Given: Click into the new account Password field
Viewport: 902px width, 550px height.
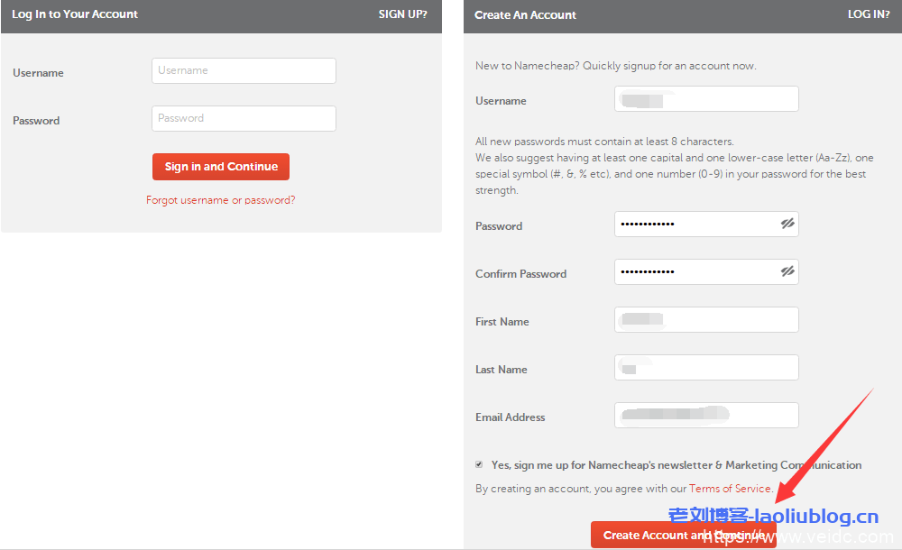Looking at the screenshot, I should point(695,224).
